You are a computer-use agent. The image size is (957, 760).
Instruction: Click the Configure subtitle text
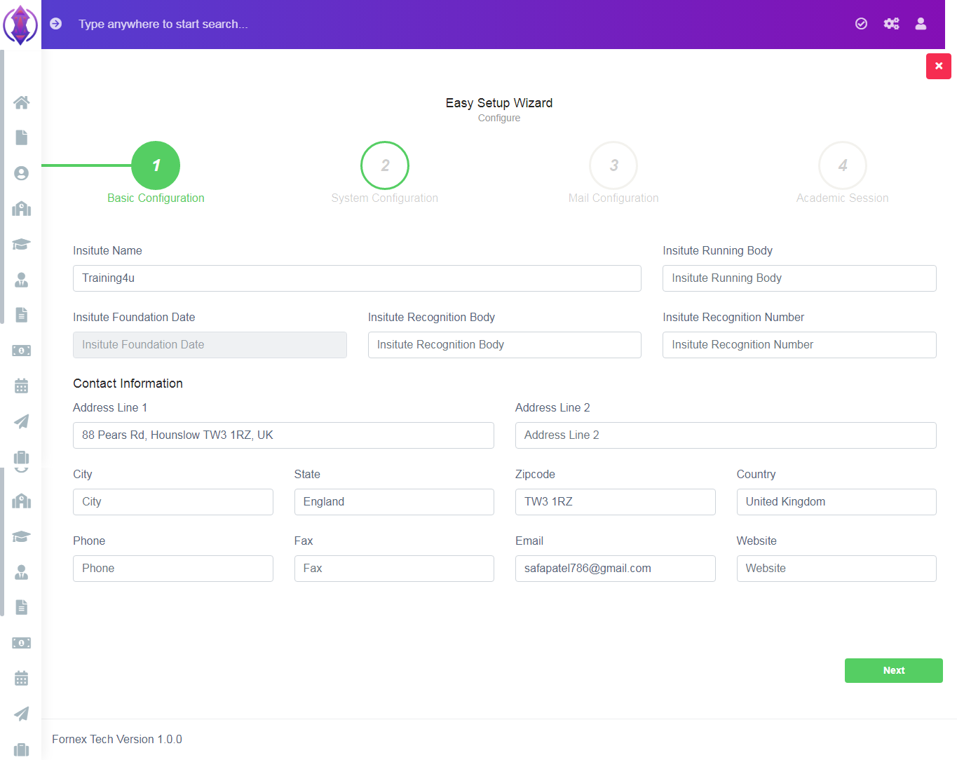[499, 118]
